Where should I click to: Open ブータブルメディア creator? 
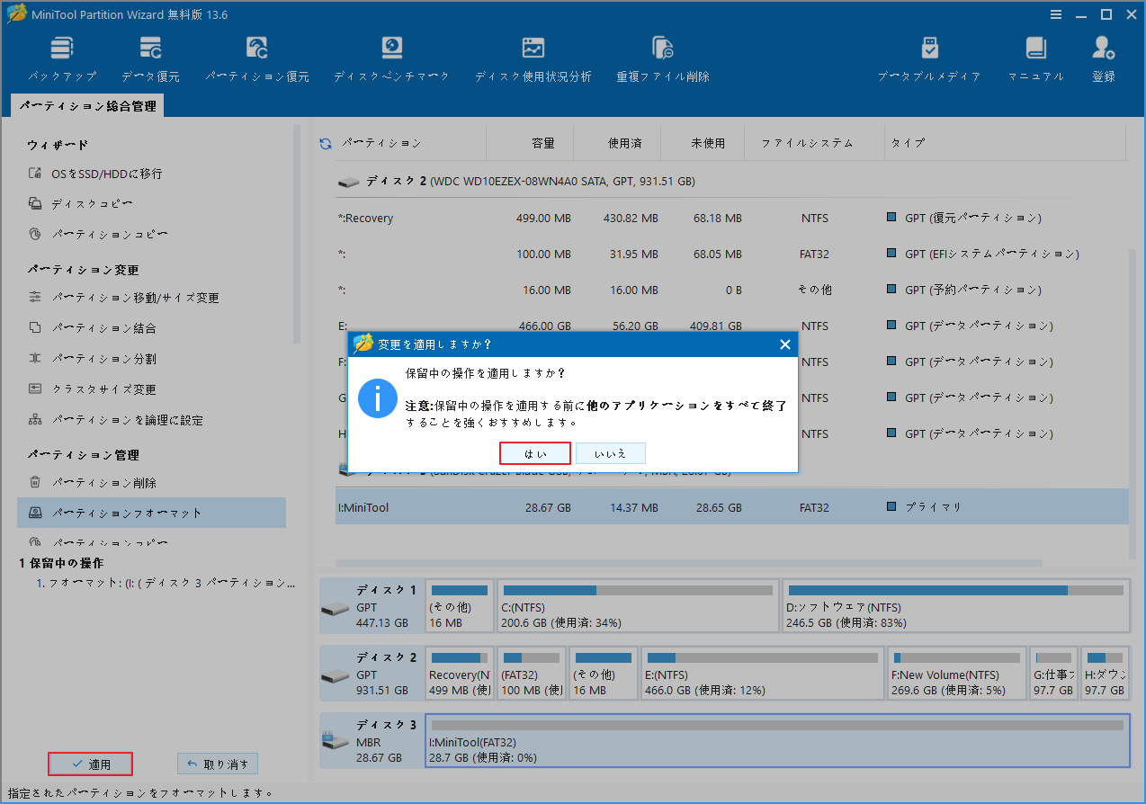pos(929,57)
